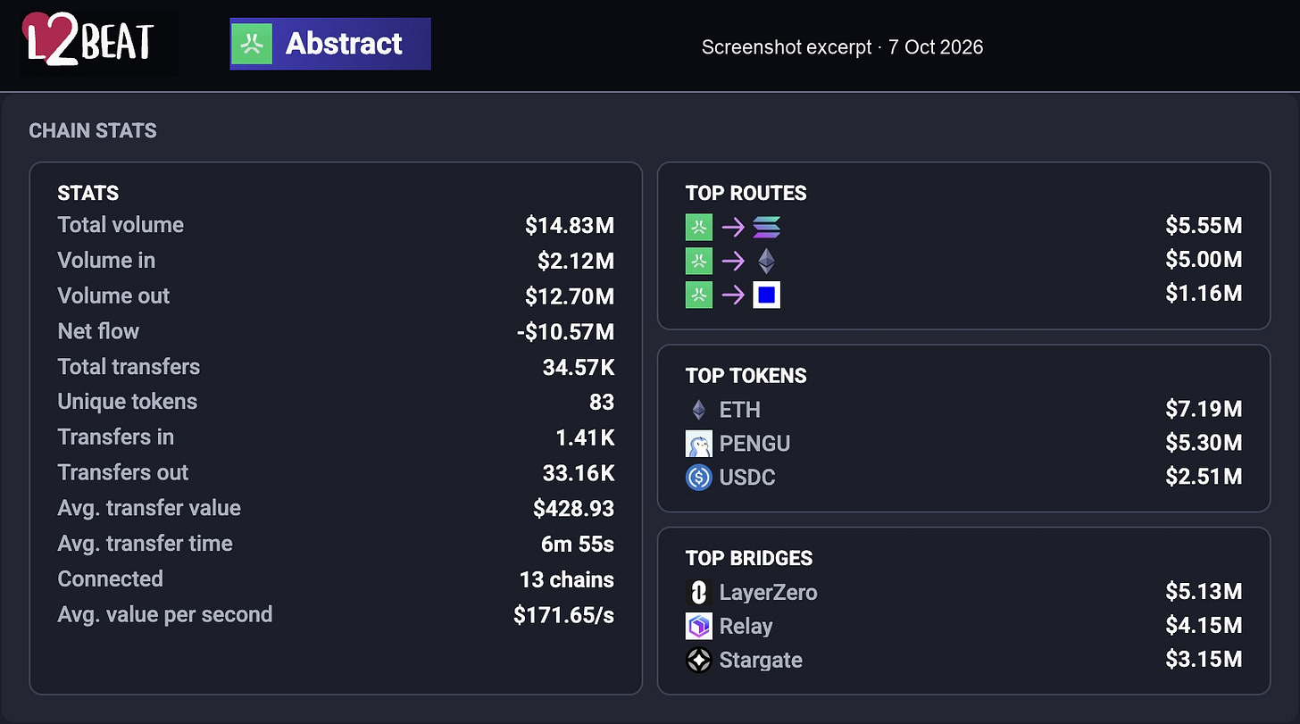The height and width of the screenshot is (724, 1300).
Task: Click the L2BEAT logo
Action: pos(89,41)
